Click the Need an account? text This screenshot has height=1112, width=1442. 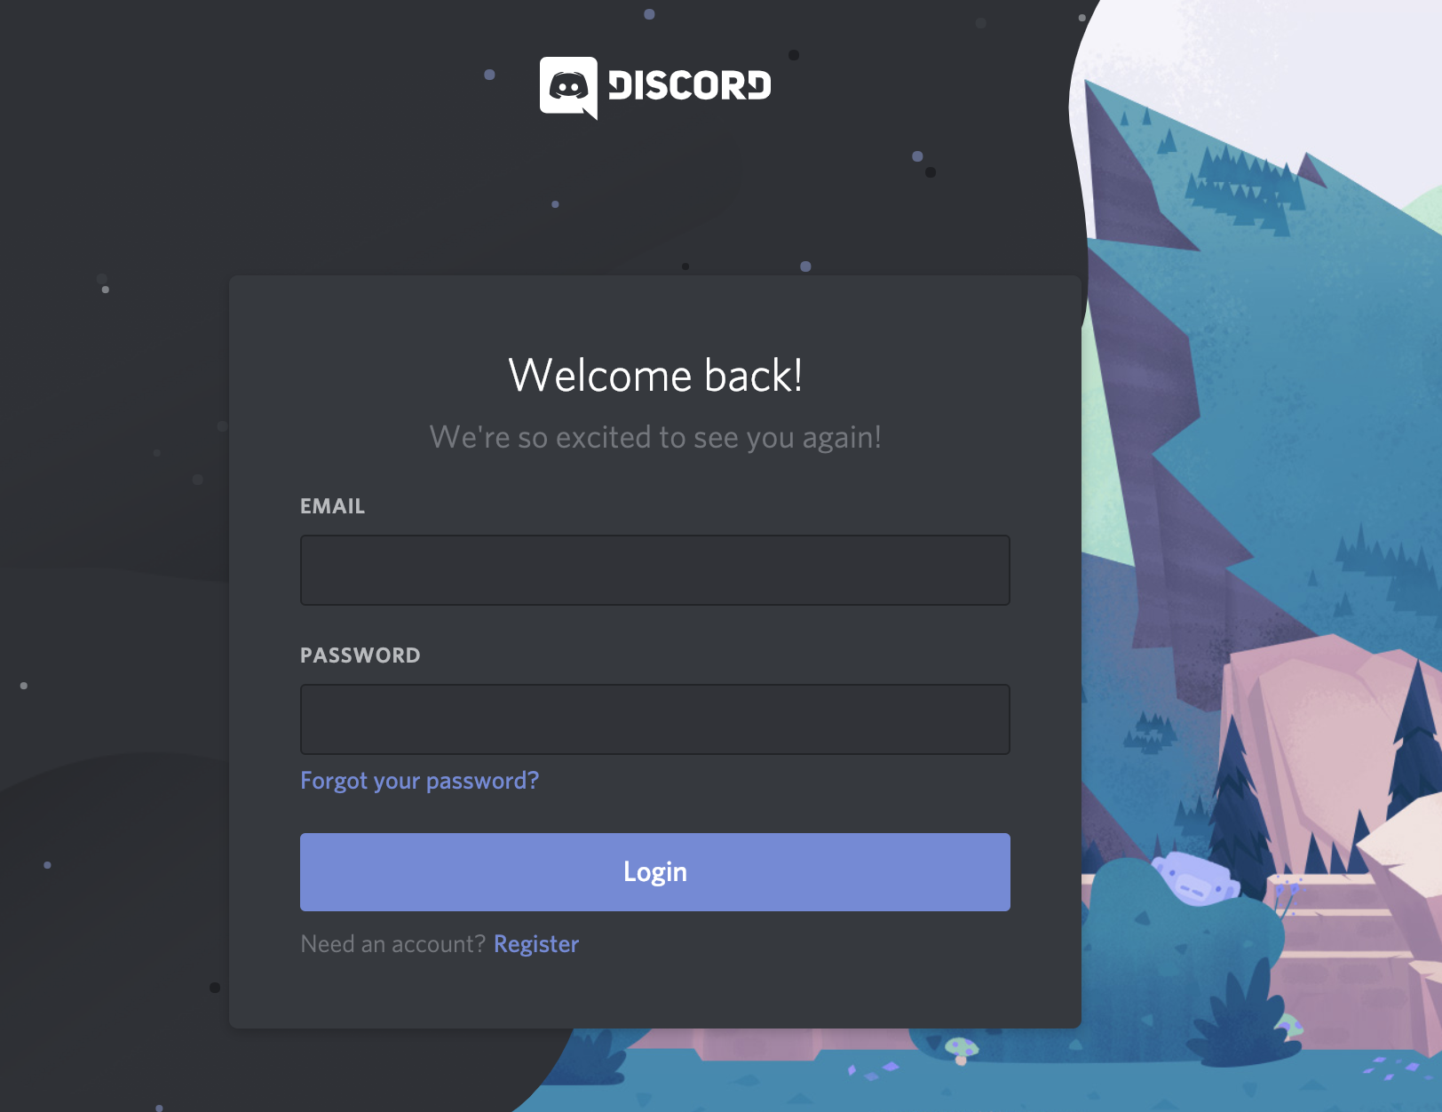coord(392,944)
